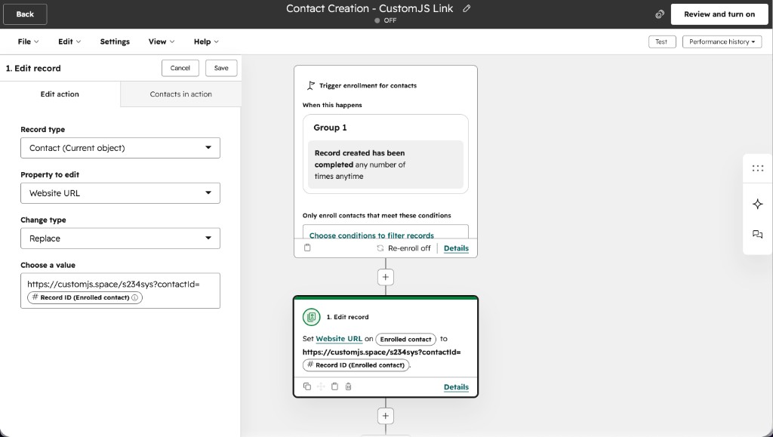Open the Change type dropdown

120,239
